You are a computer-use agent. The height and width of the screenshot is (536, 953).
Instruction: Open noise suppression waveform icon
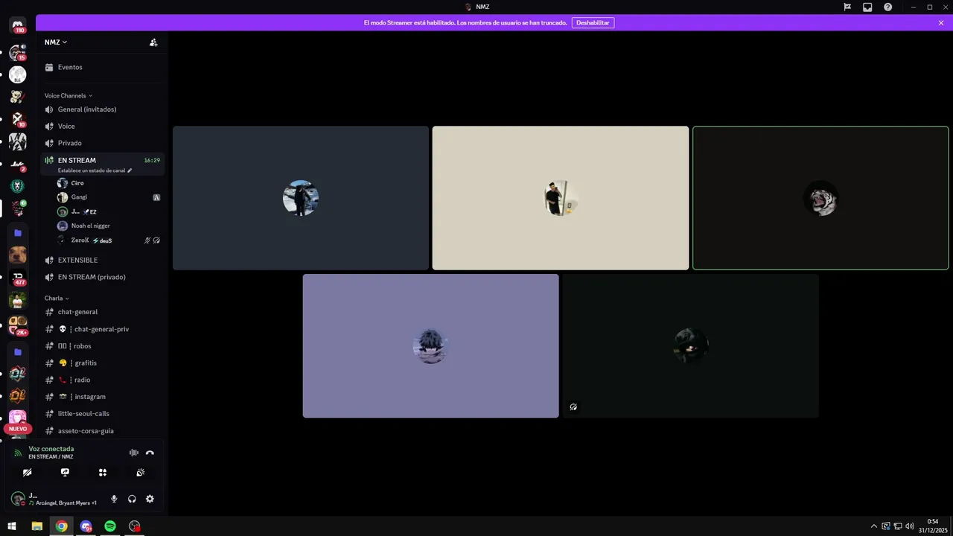[134, 453]
